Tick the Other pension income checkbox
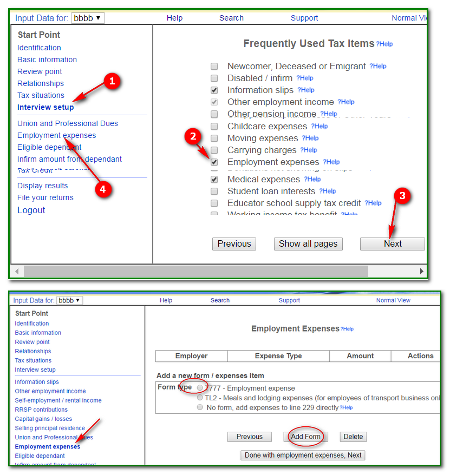 click(214, 114)
